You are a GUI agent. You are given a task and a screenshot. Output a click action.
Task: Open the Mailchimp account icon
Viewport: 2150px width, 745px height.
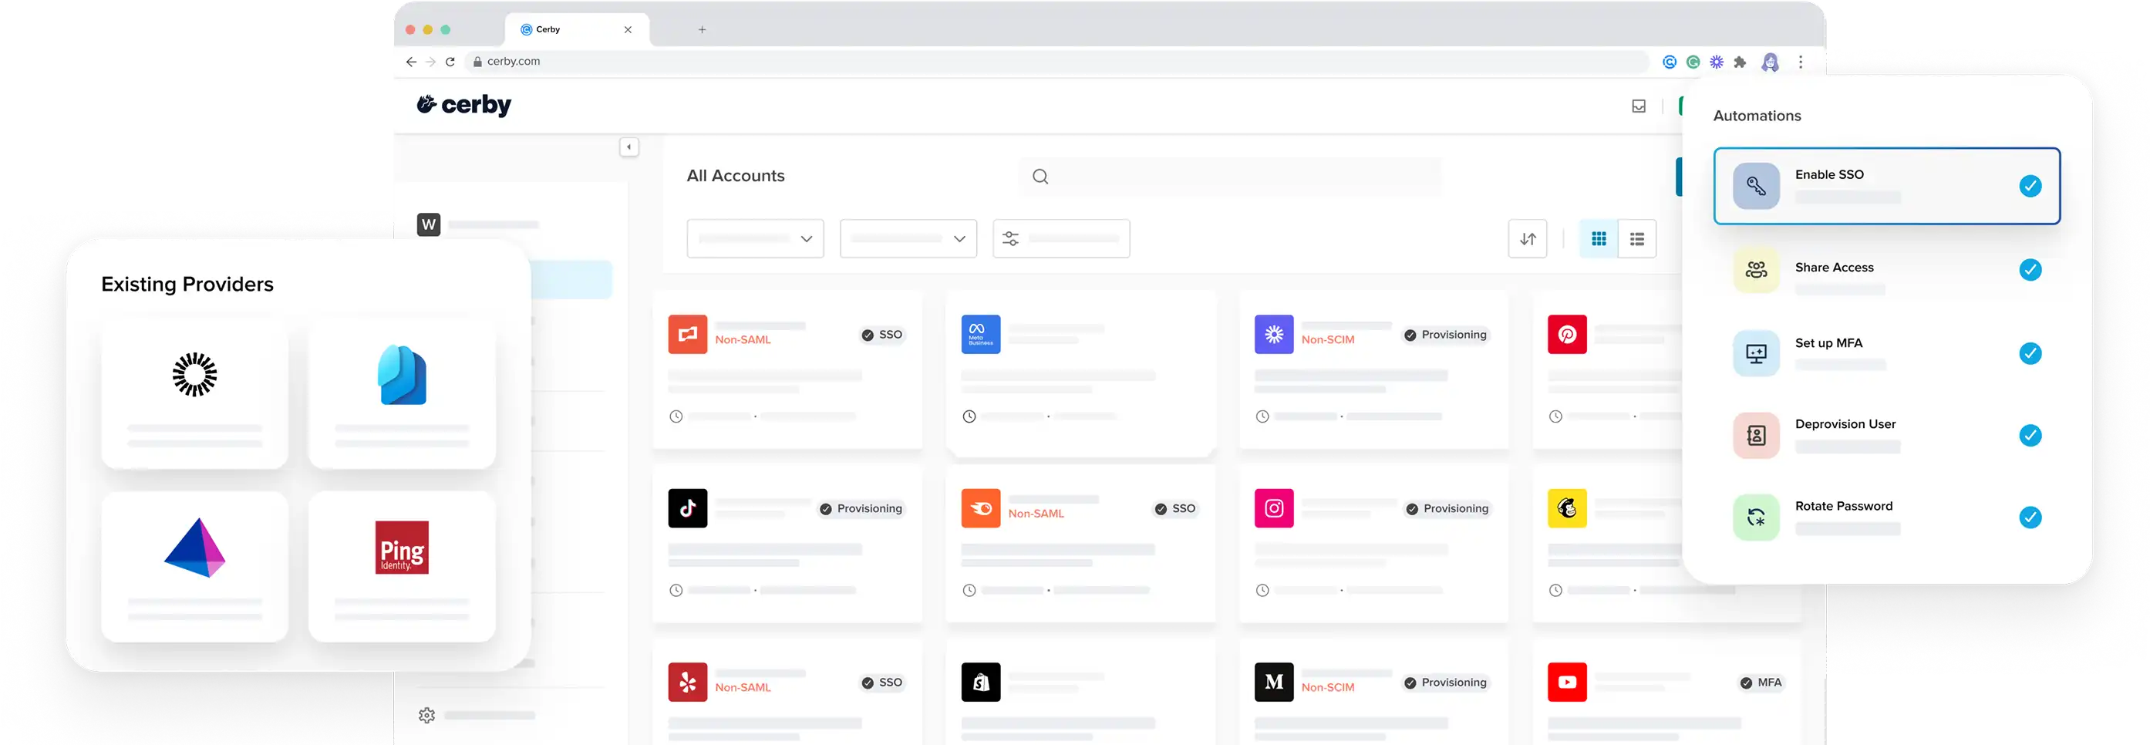1566,508
